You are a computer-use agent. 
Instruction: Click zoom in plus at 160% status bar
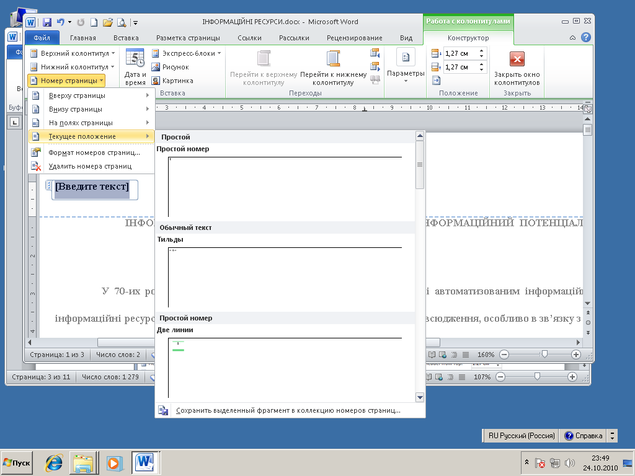[576, 355]
